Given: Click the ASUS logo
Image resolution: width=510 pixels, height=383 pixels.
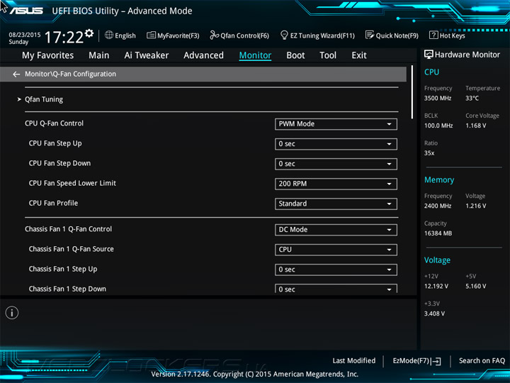Looking at the screenshot, I should (26, 11).
